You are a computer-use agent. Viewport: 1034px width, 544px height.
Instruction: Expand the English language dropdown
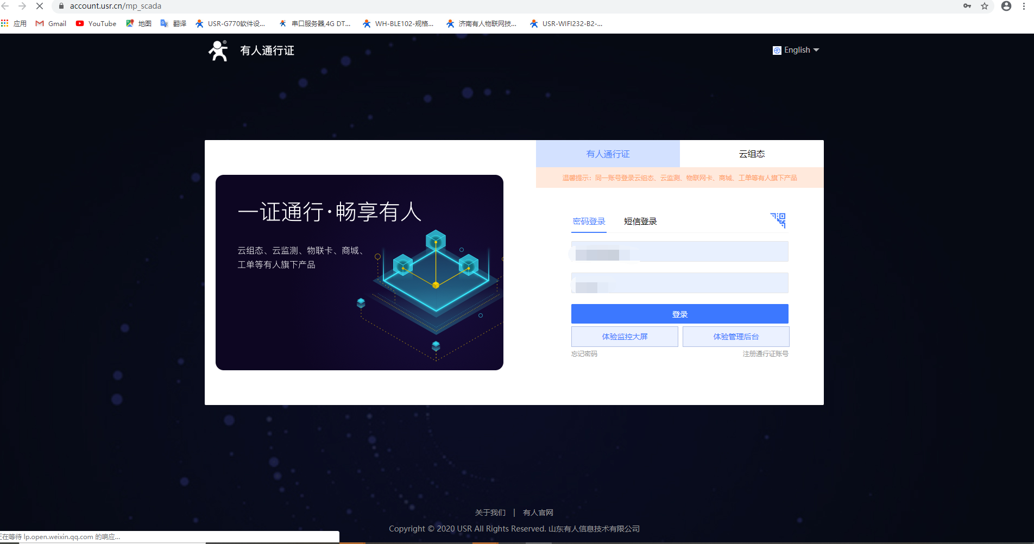(x=796, y=50)
